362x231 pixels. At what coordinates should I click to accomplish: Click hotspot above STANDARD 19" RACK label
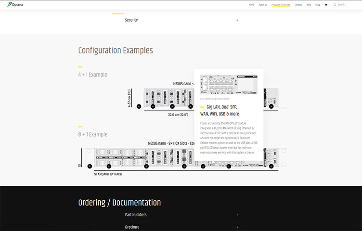click(109, 166)
